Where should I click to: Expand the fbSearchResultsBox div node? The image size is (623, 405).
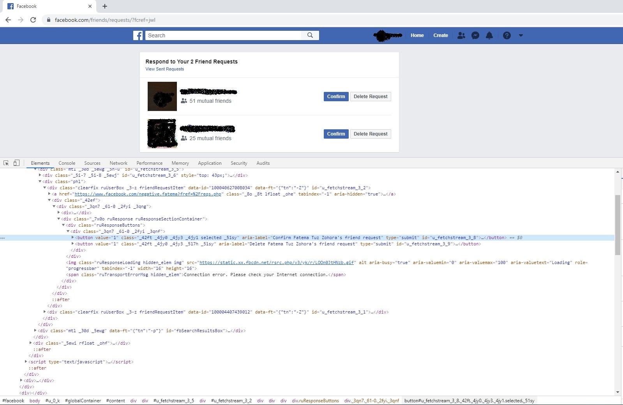click(35, 331)
